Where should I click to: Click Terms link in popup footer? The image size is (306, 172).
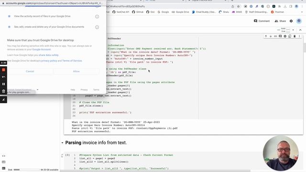tap(96, 90)
